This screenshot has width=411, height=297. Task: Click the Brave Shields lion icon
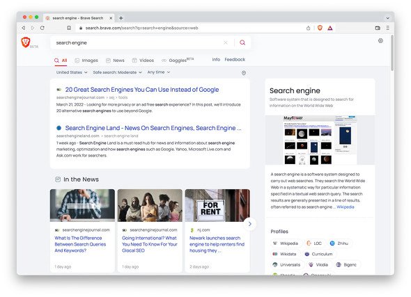(x=320, y=28)
